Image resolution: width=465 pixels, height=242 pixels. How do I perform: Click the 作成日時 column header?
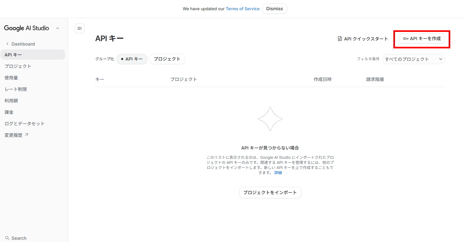pyautogui.click(x=322, y=79)
